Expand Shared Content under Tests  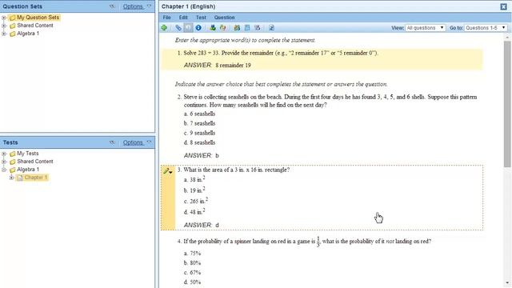(4, 162)
